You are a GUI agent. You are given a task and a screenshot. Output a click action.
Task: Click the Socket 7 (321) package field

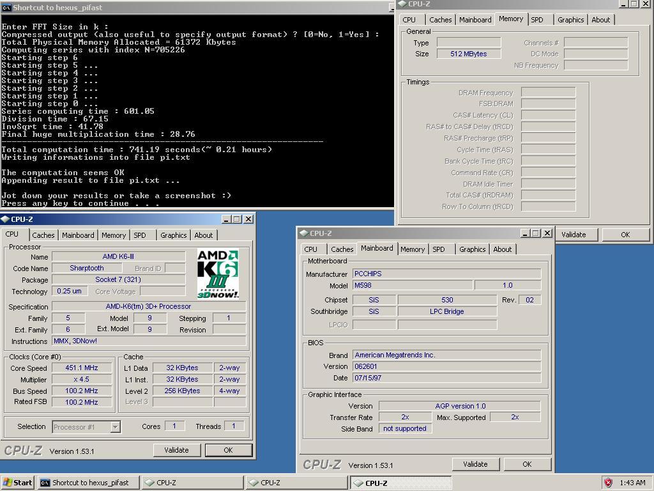point(118,280)
